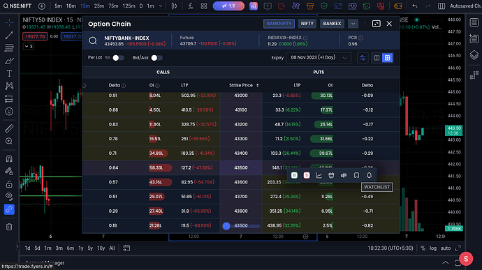This screenshot has height=270, width=482.
Task: Set chart range to All
Action: click(x=112, y=248)
